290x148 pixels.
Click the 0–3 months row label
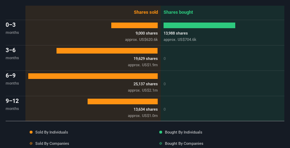point(12,28)
